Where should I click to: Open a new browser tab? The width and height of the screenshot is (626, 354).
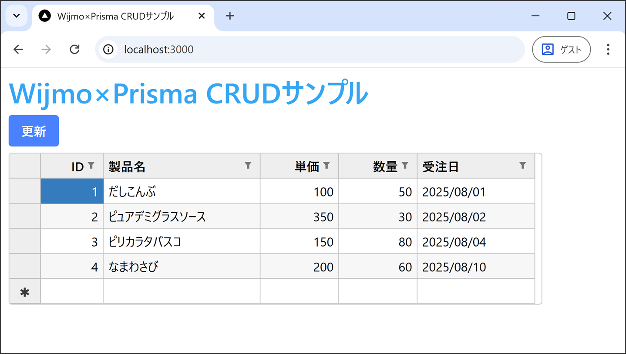[x=230, y=16]
